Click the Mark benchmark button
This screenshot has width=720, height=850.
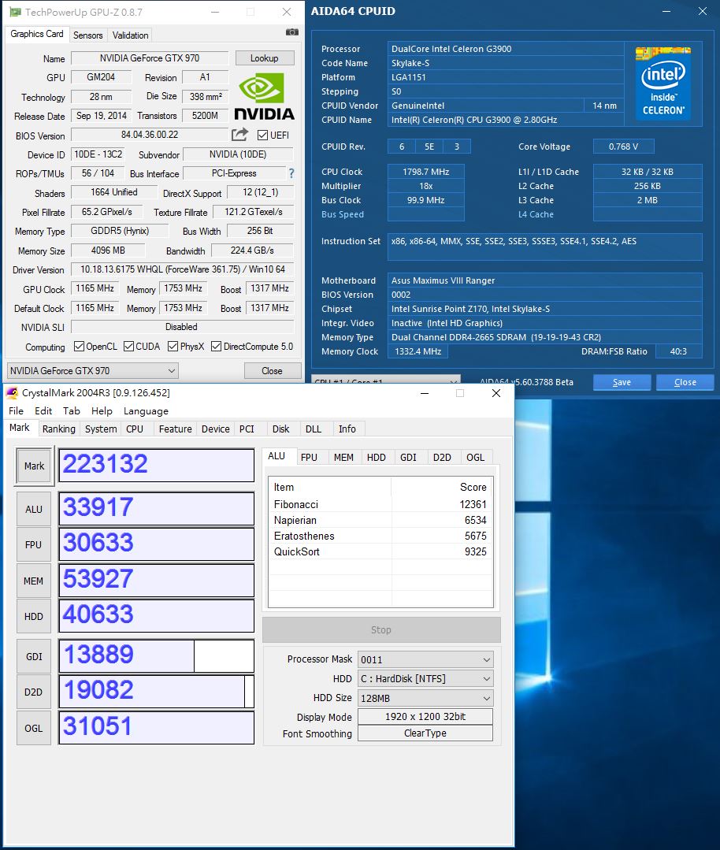coord(34,466)
